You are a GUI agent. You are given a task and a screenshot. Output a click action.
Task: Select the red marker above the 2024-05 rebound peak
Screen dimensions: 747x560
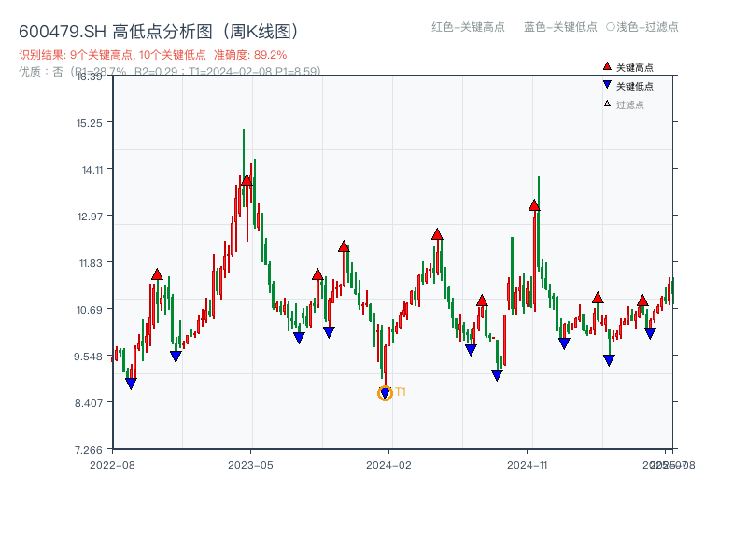click(x=436, y=234)
